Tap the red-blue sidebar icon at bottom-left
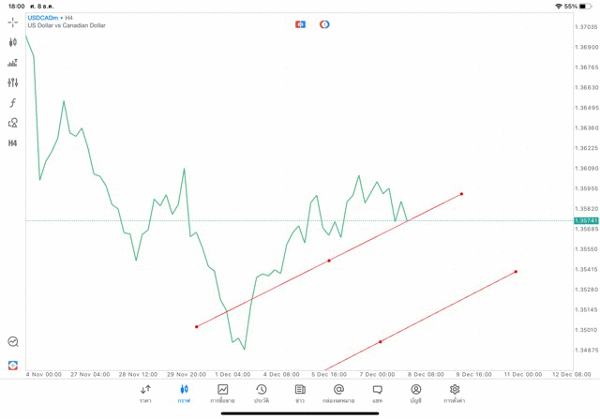 [x=13, y=365]
